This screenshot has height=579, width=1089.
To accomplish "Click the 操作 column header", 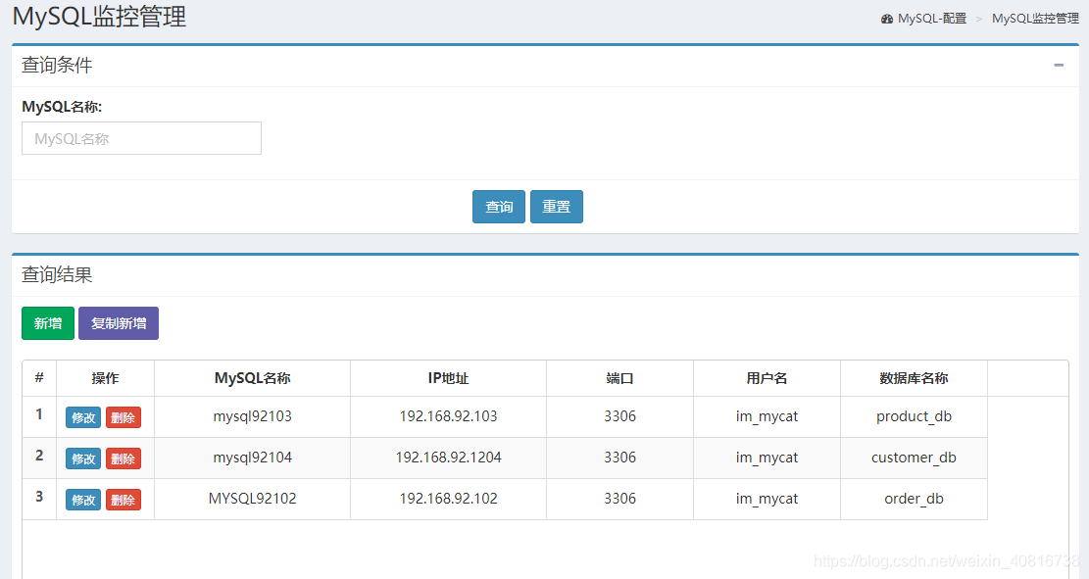I will click(105, 378).
